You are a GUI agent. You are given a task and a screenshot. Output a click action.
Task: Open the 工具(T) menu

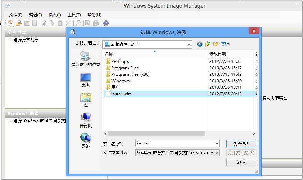[x=74, y=15]
